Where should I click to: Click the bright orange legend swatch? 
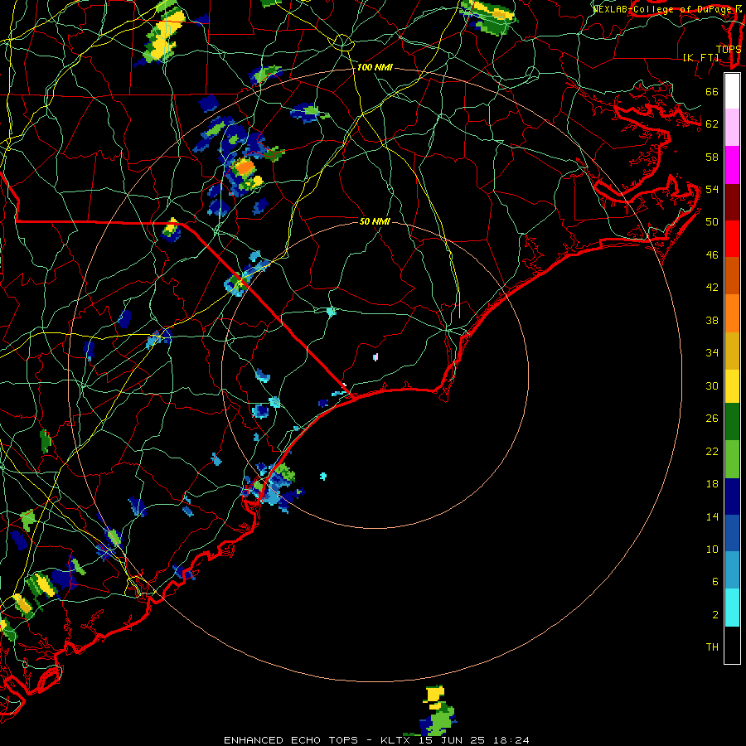(x=732, y=313)
